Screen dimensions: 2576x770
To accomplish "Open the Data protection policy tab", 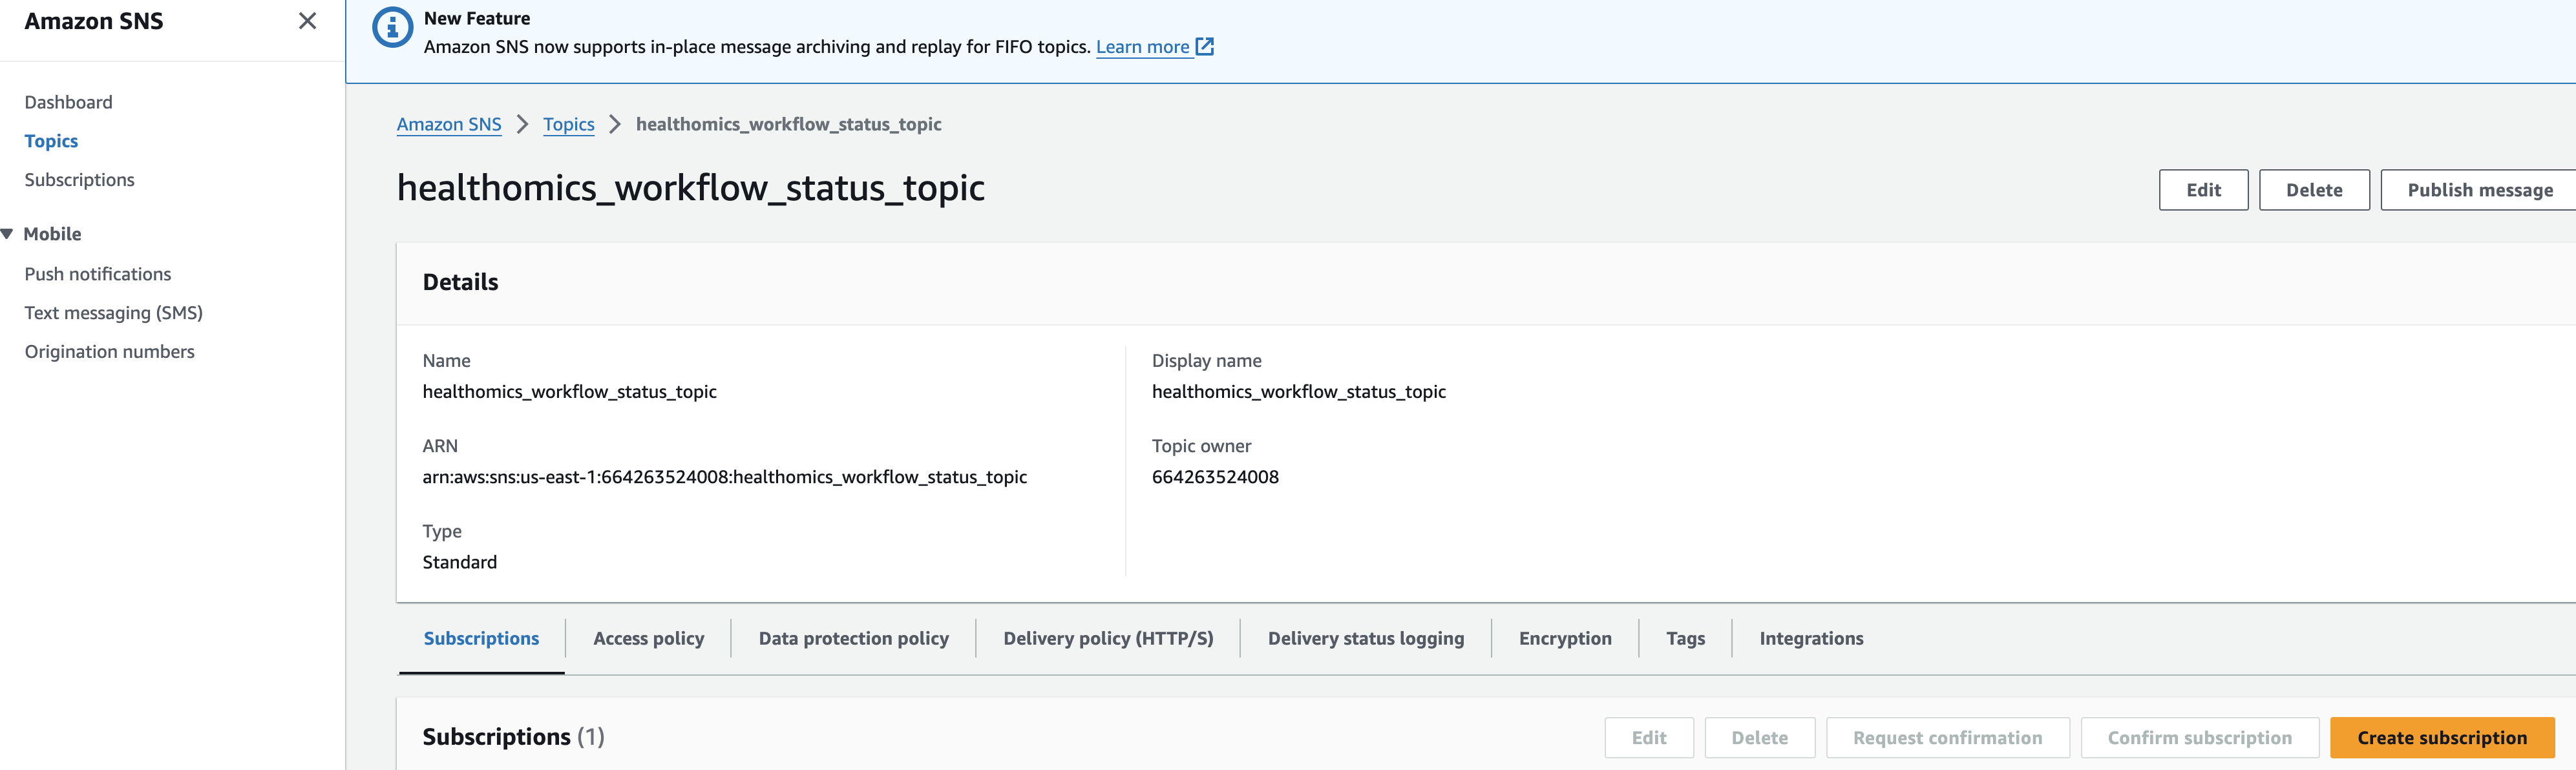I will [x=854, y=638].
